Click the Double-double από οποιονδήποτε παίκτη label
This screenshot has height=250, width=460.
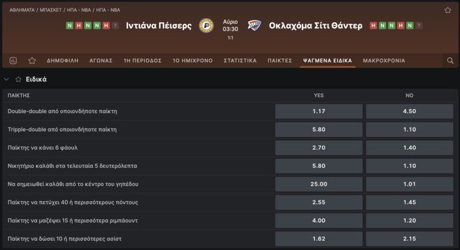click(62, 111)
